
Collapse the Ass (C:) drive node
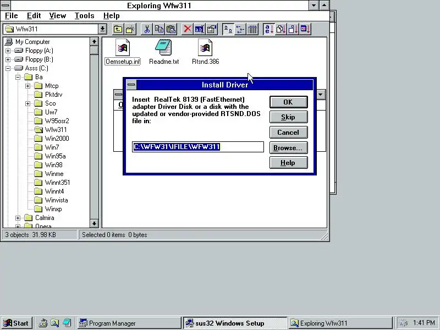coord(8,68)
